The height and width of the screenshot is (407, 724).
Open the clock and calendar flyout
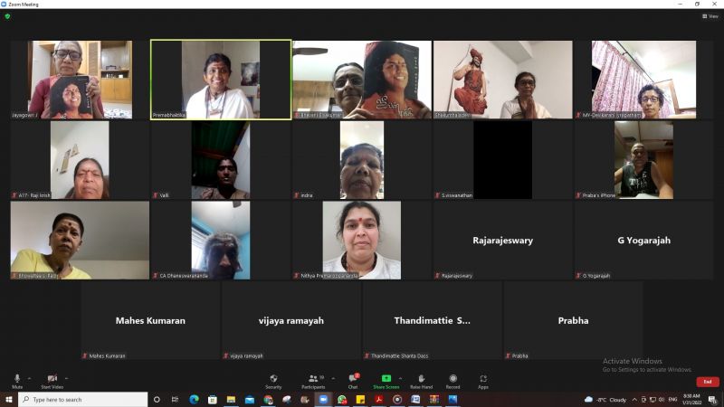(x=691, y=399)
